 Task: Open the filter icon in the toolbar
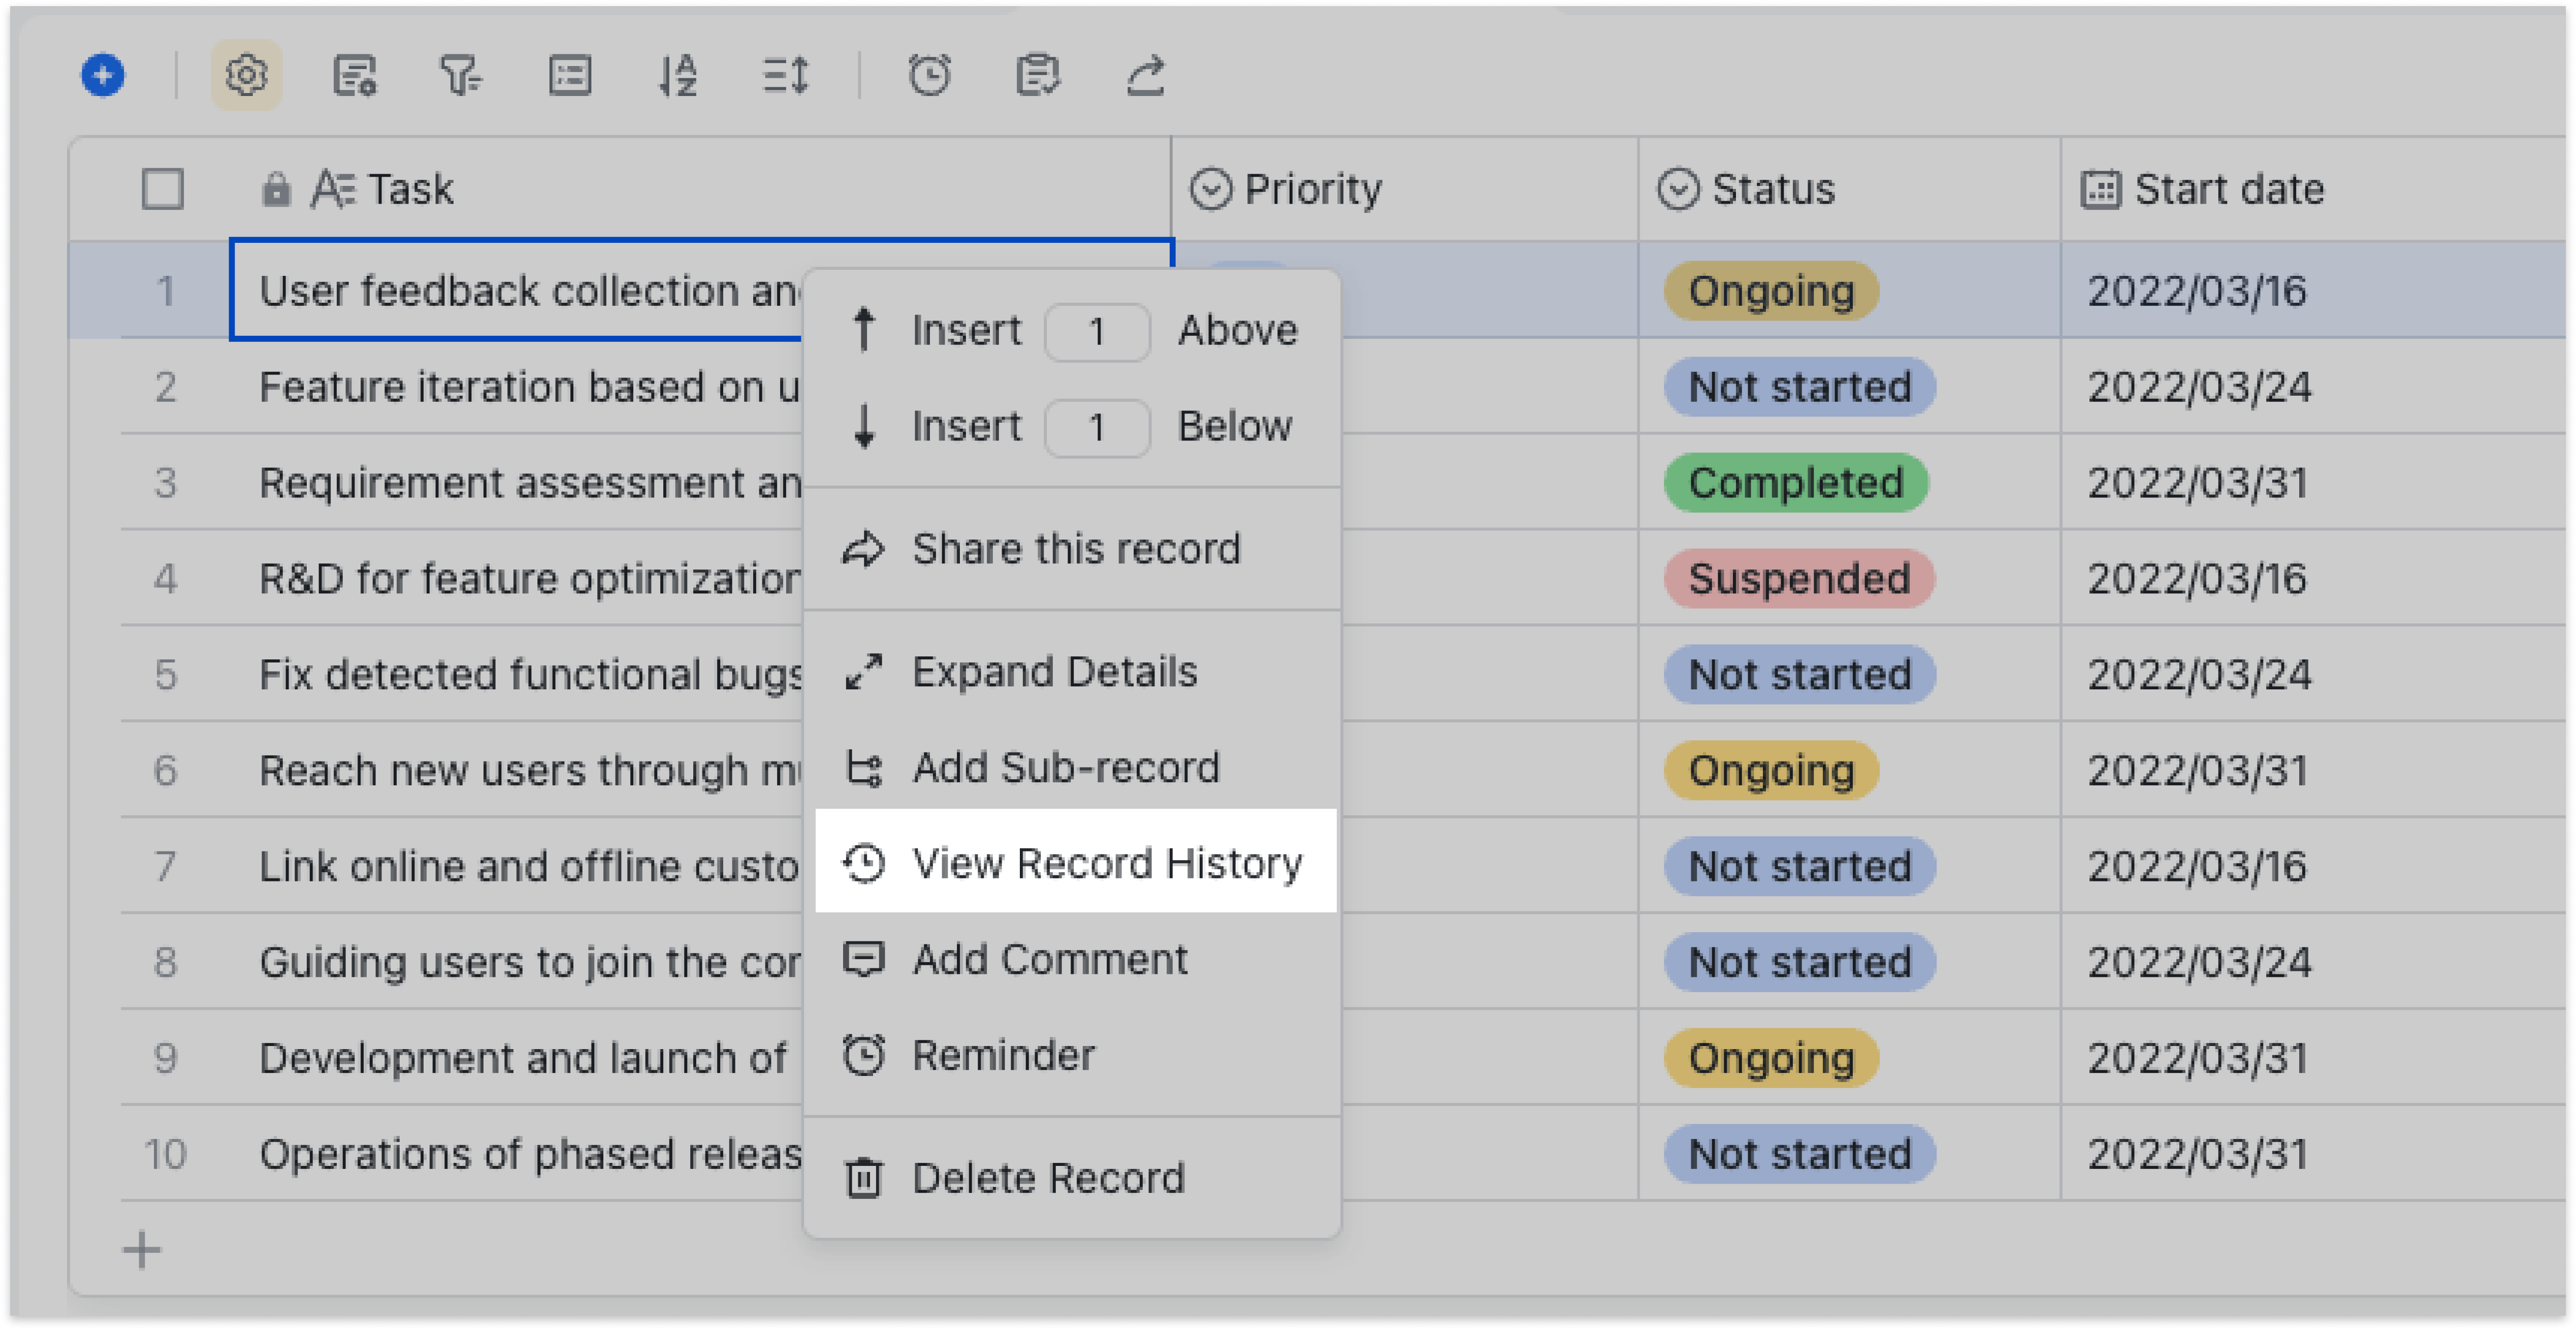click(x=463, y=76)
